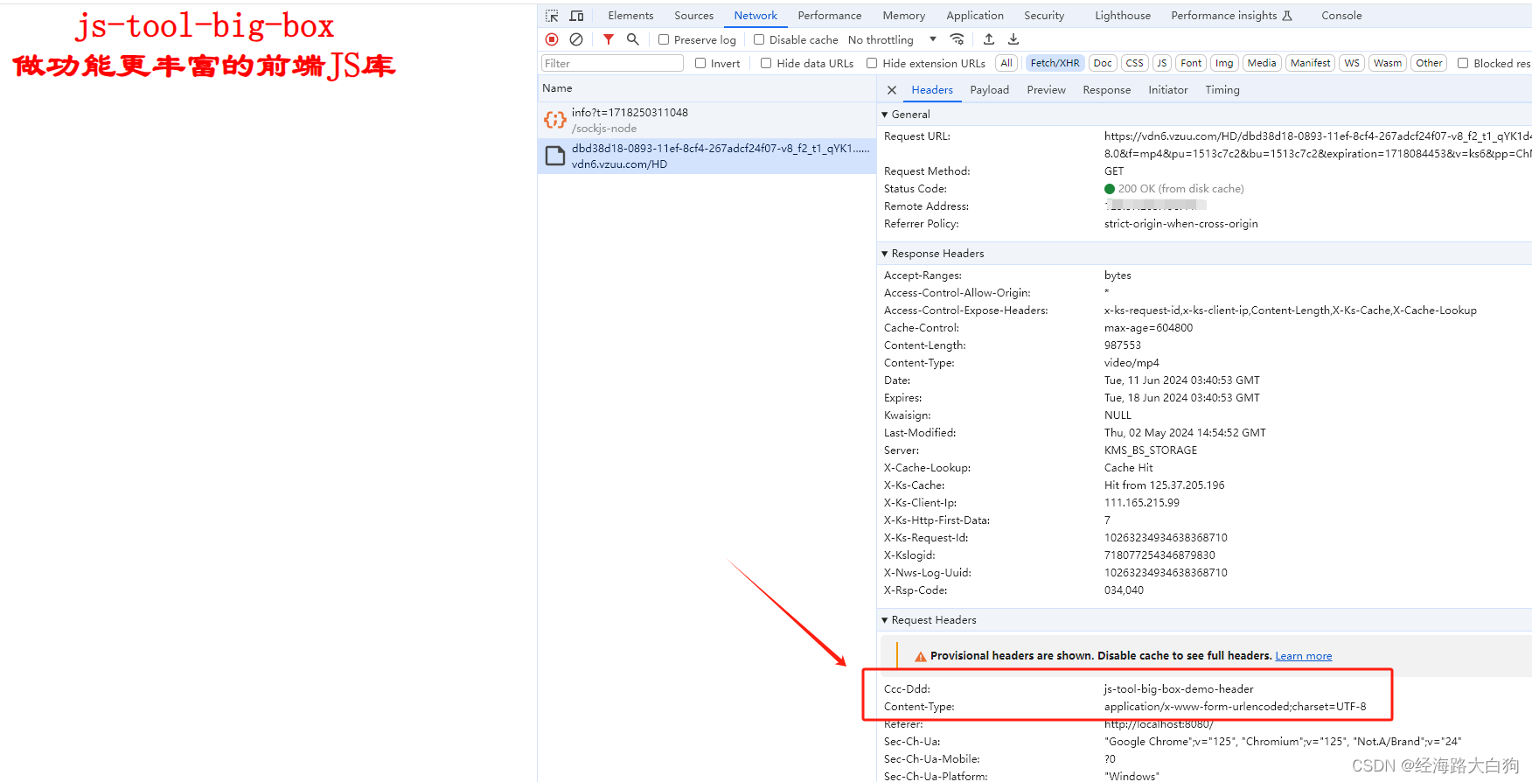Filter requests by Img
This screenshot has height=782, width=1532.
point(1224,63)
